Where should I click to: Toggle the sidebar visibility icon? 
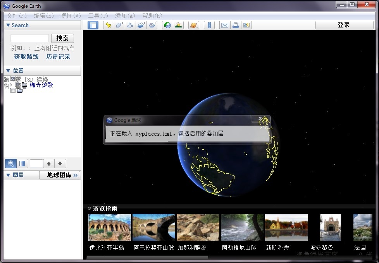pos(93,25)
